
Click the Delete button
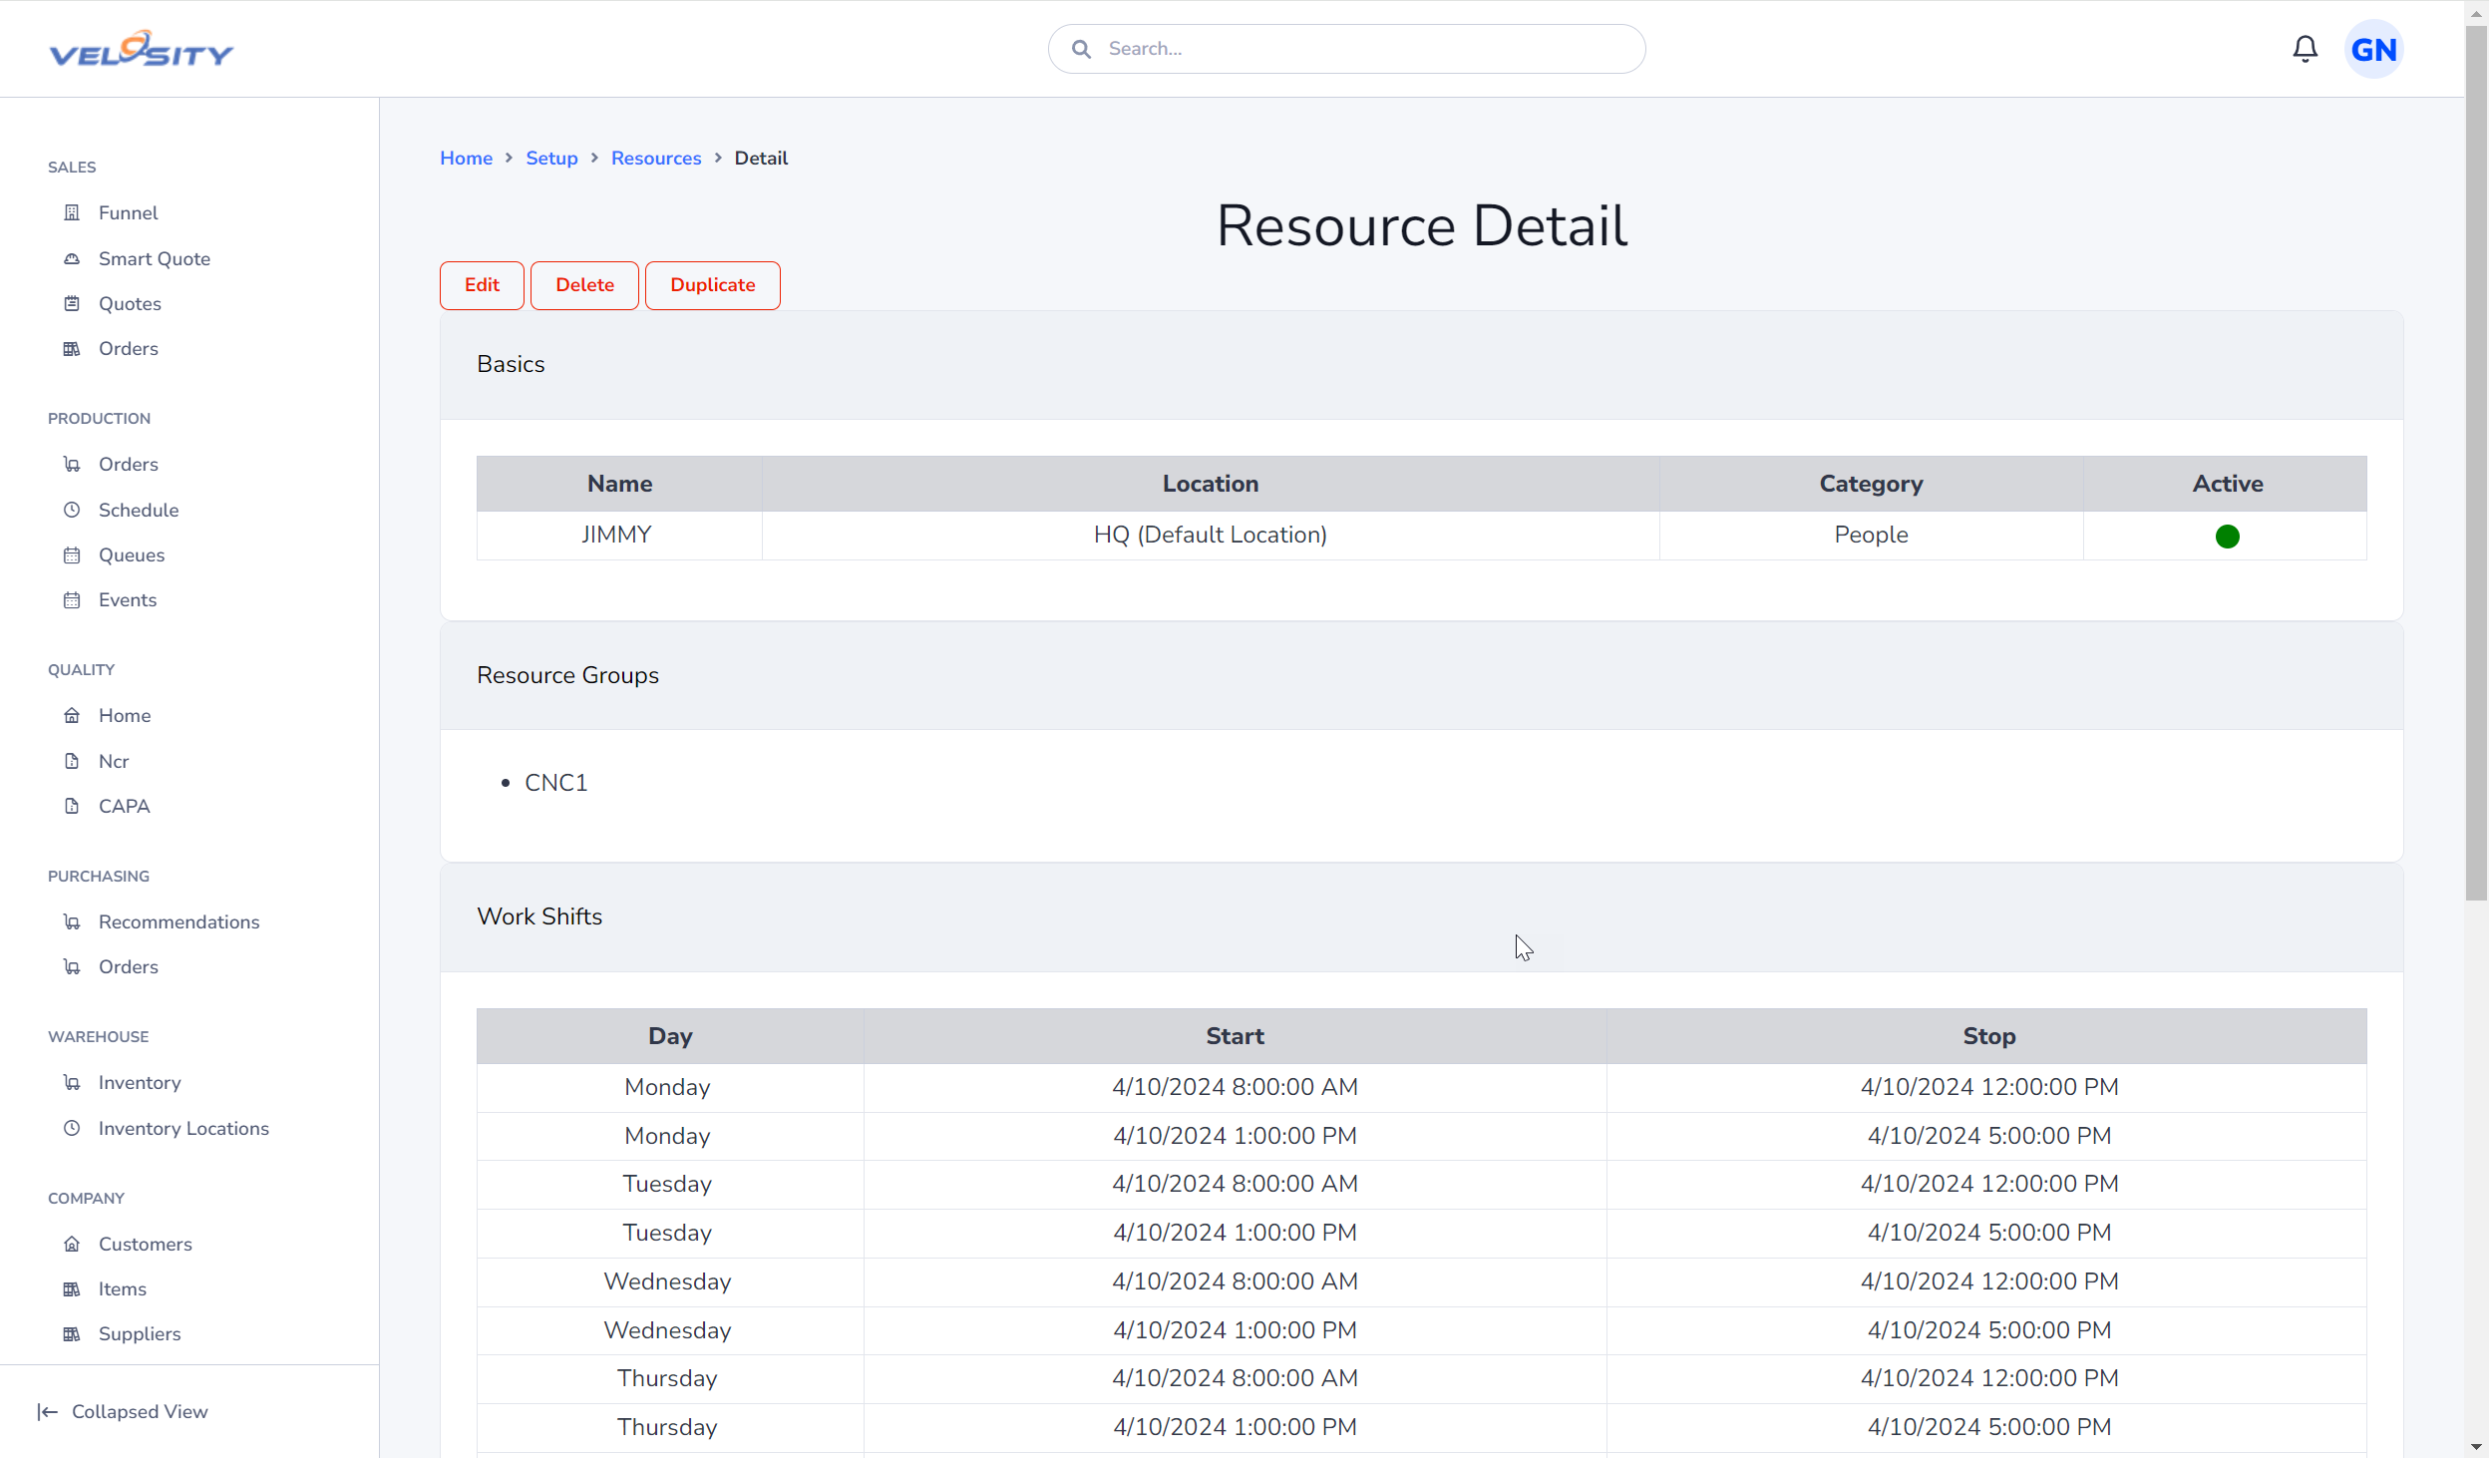pyautogui.click(x=584, y=285)
